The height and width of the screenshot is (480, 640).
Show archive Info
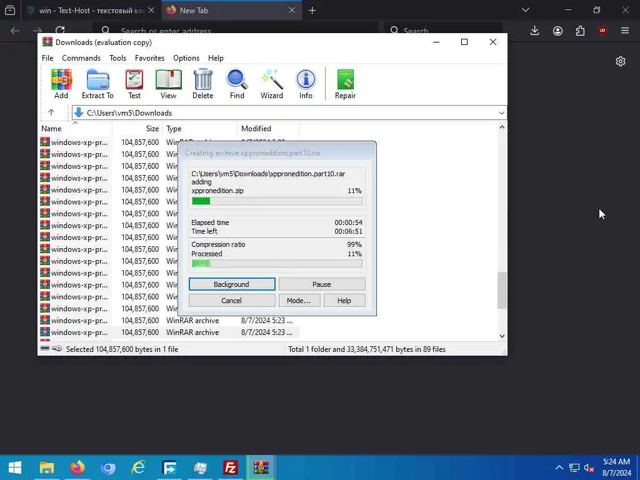pyautogui.click(x=306, y=84)
